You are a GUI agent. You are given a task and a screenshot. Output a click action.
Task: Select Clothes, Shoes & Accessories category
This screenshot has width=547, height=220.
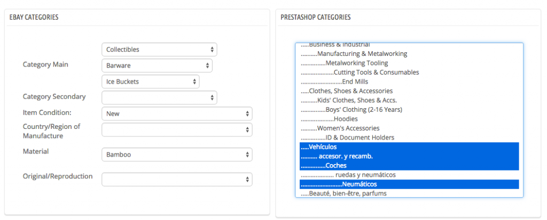coord(409,91)
